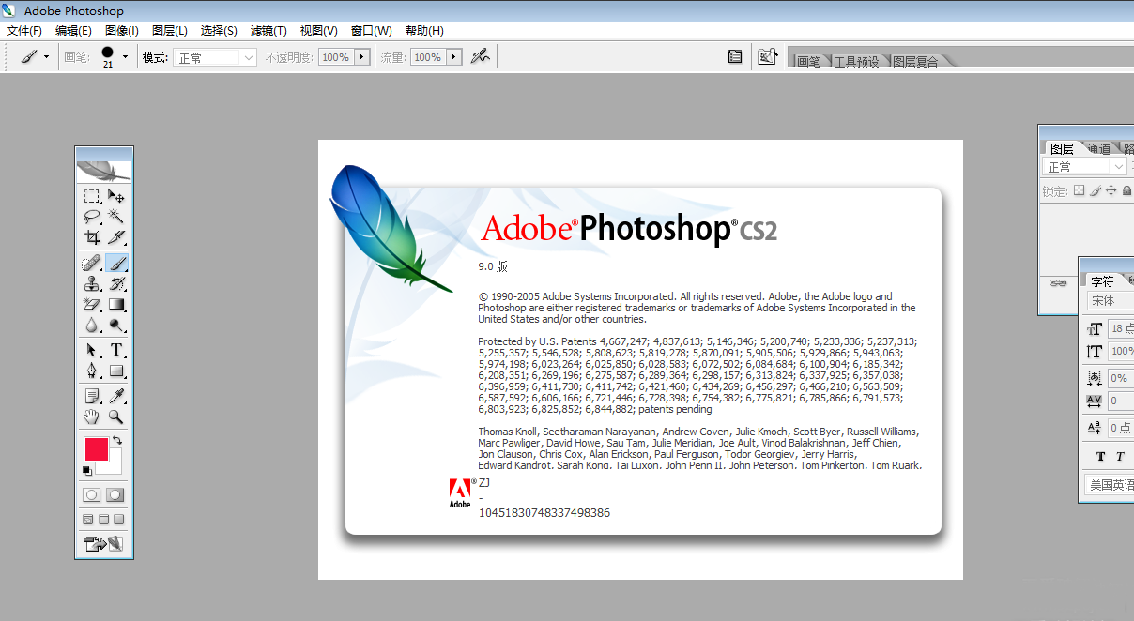The width and height of the screenshot is (1134, 621).
Task: Jump to ImageReady with the bottom toolbox icon
Action: coord(104,543)
